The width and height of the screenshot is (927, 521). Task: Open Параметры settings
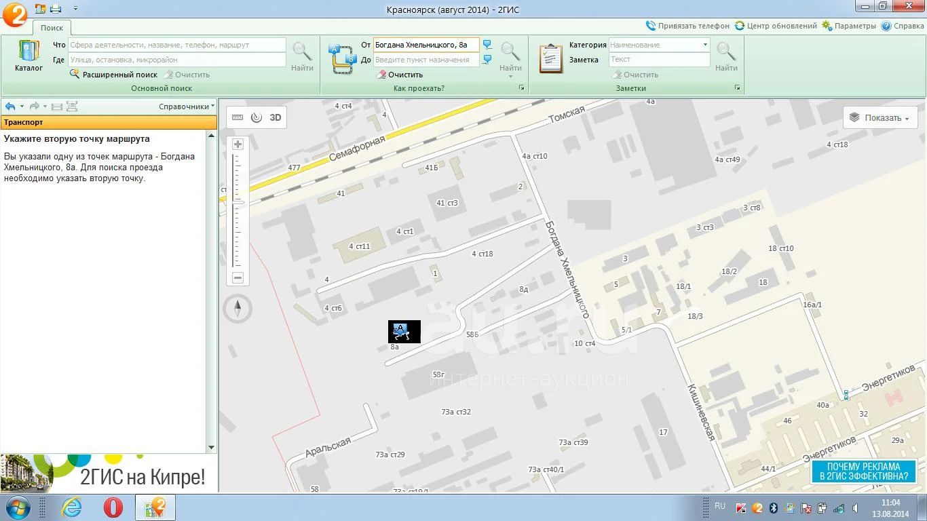849,26
